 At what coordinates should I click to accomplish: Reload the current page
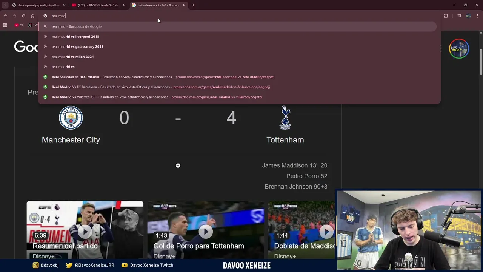[23, 16]
